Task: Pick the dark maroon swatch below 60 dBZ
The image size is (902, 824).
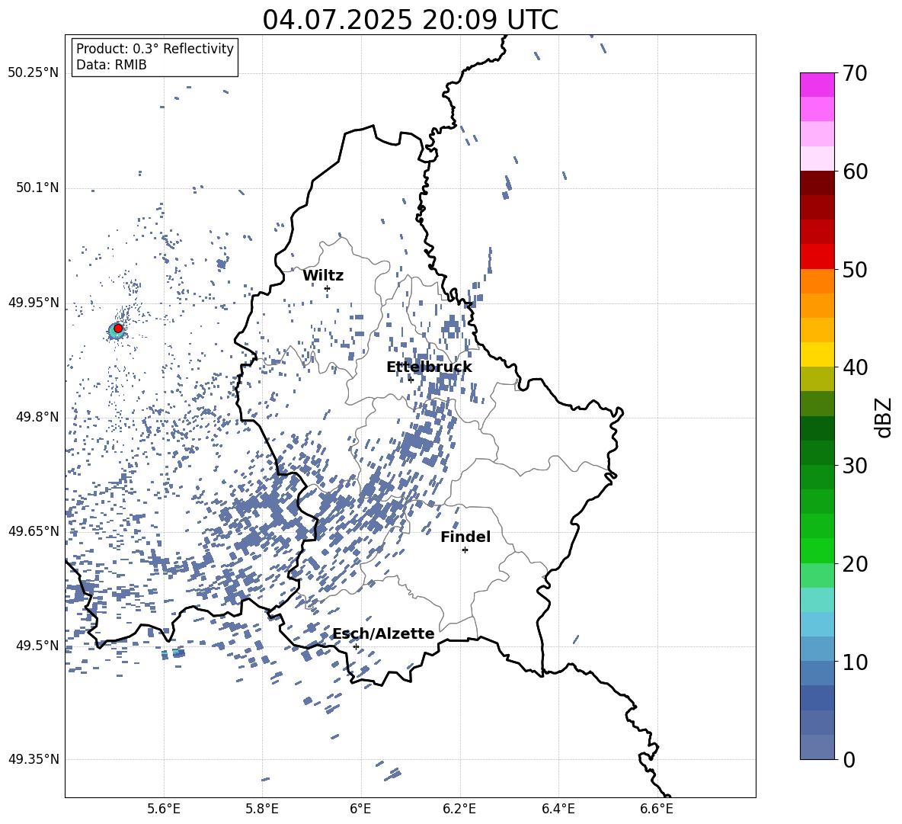Action: (x=817, y=183)
